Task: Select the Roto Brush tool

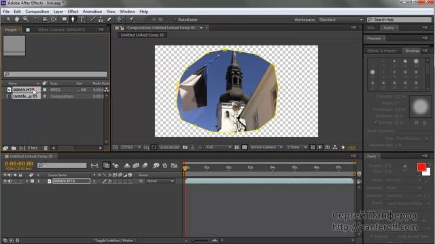Action: (x=120, y=19)
